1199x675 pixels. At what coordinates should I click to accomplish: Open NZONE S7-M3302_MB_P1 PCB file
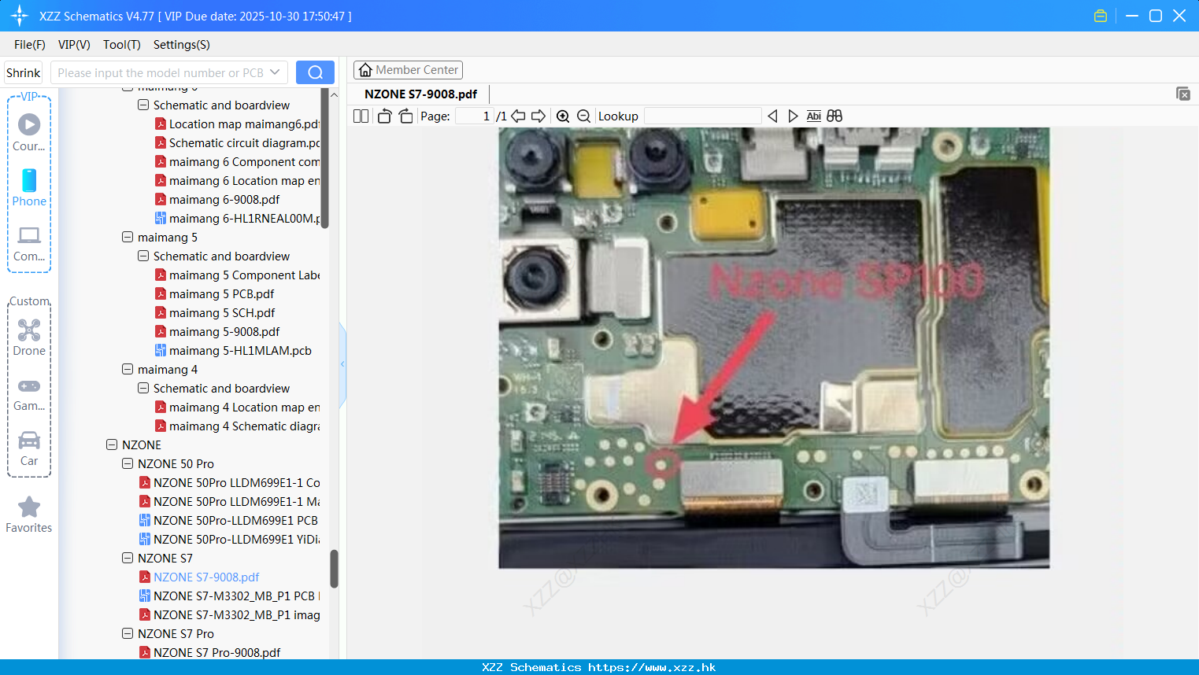[x=229, y=596]
